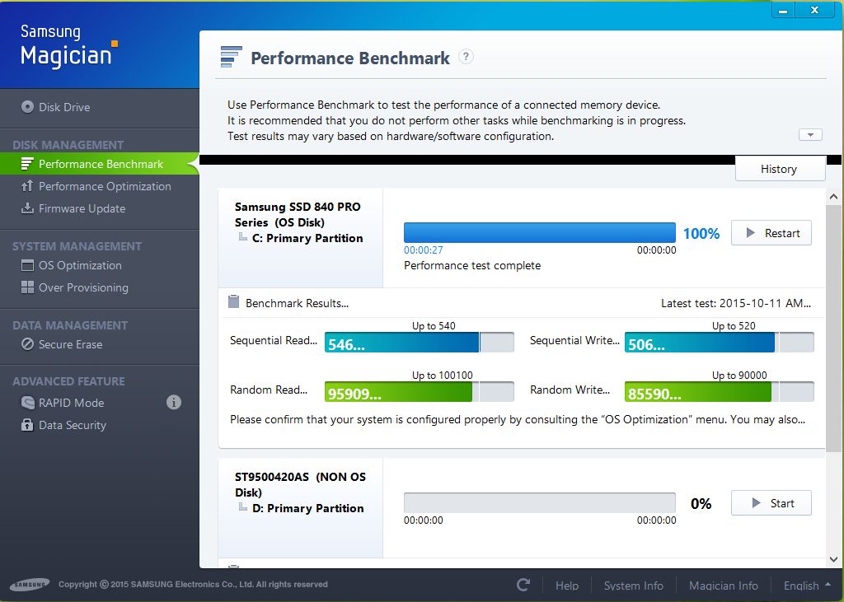Open System Info from footer

click(634, 586)
